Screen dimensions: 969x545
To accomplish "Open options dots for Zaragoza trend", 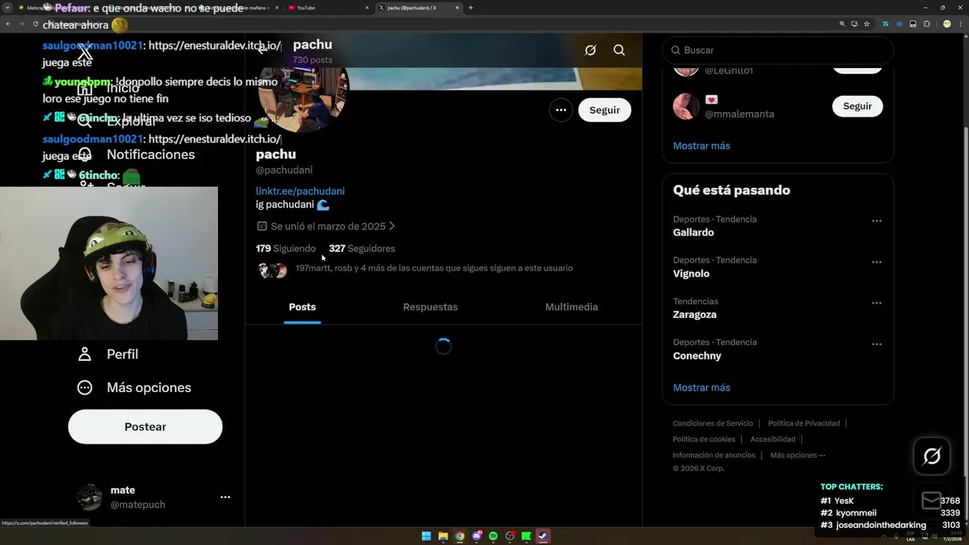I will coord(877,303).
